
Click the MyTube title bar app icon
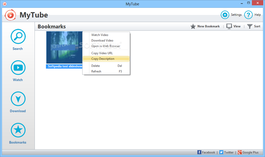click(5, 4)
